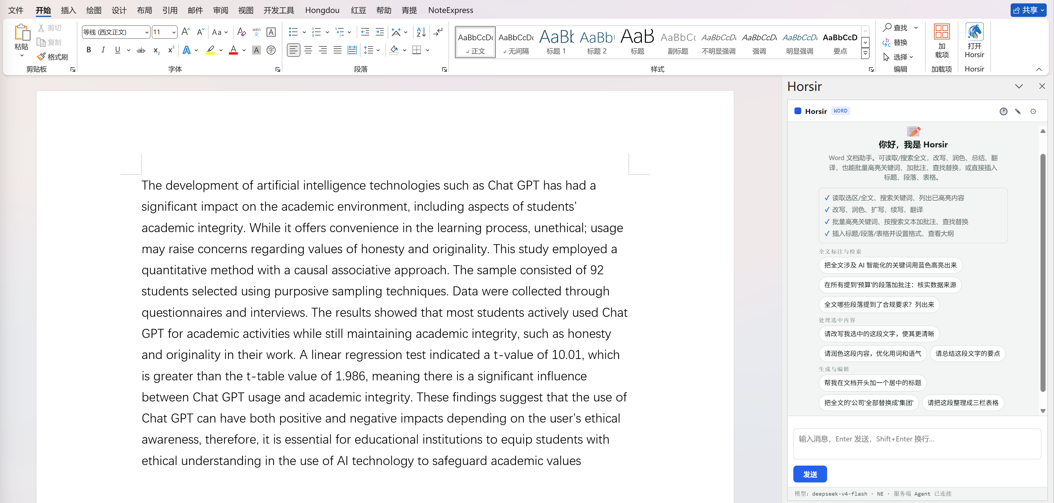Open the References ribbon tab
Image resolution: width=1054 pixels, height=503 pixels.
click(170, 10)
